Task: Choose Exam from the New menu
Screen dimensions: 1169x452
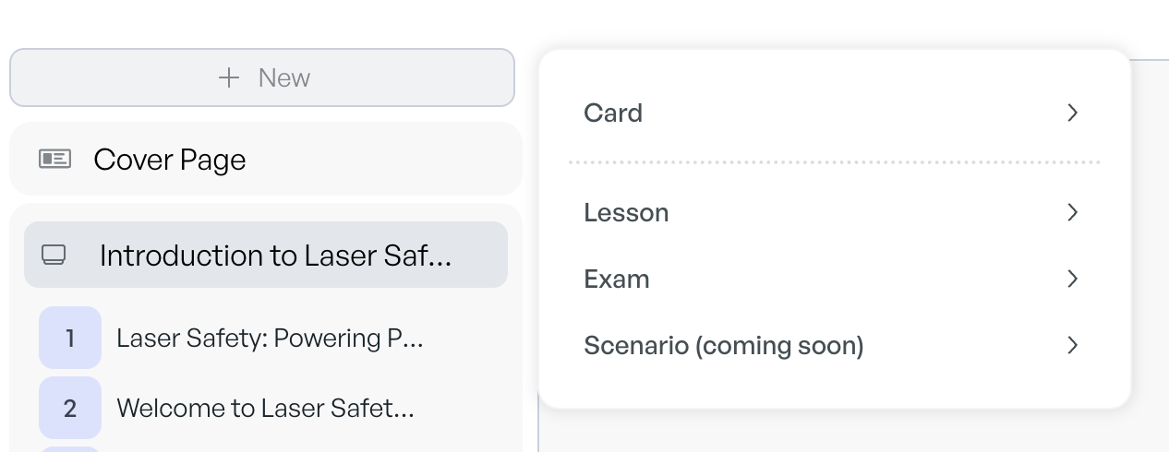Action: pos(834,279)
